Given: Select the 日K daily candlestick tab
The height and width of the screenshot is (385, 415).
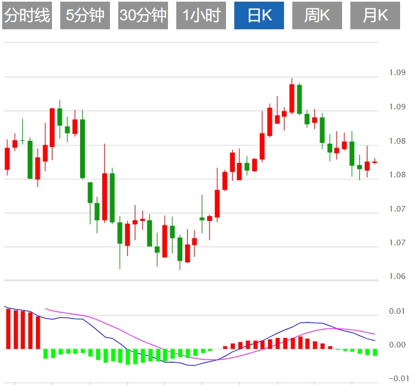Looking at the screenshot, I should [259, 15].
